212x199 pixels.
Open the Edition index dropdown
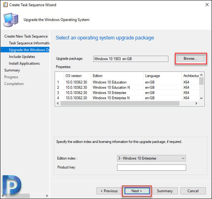point(151,158)
